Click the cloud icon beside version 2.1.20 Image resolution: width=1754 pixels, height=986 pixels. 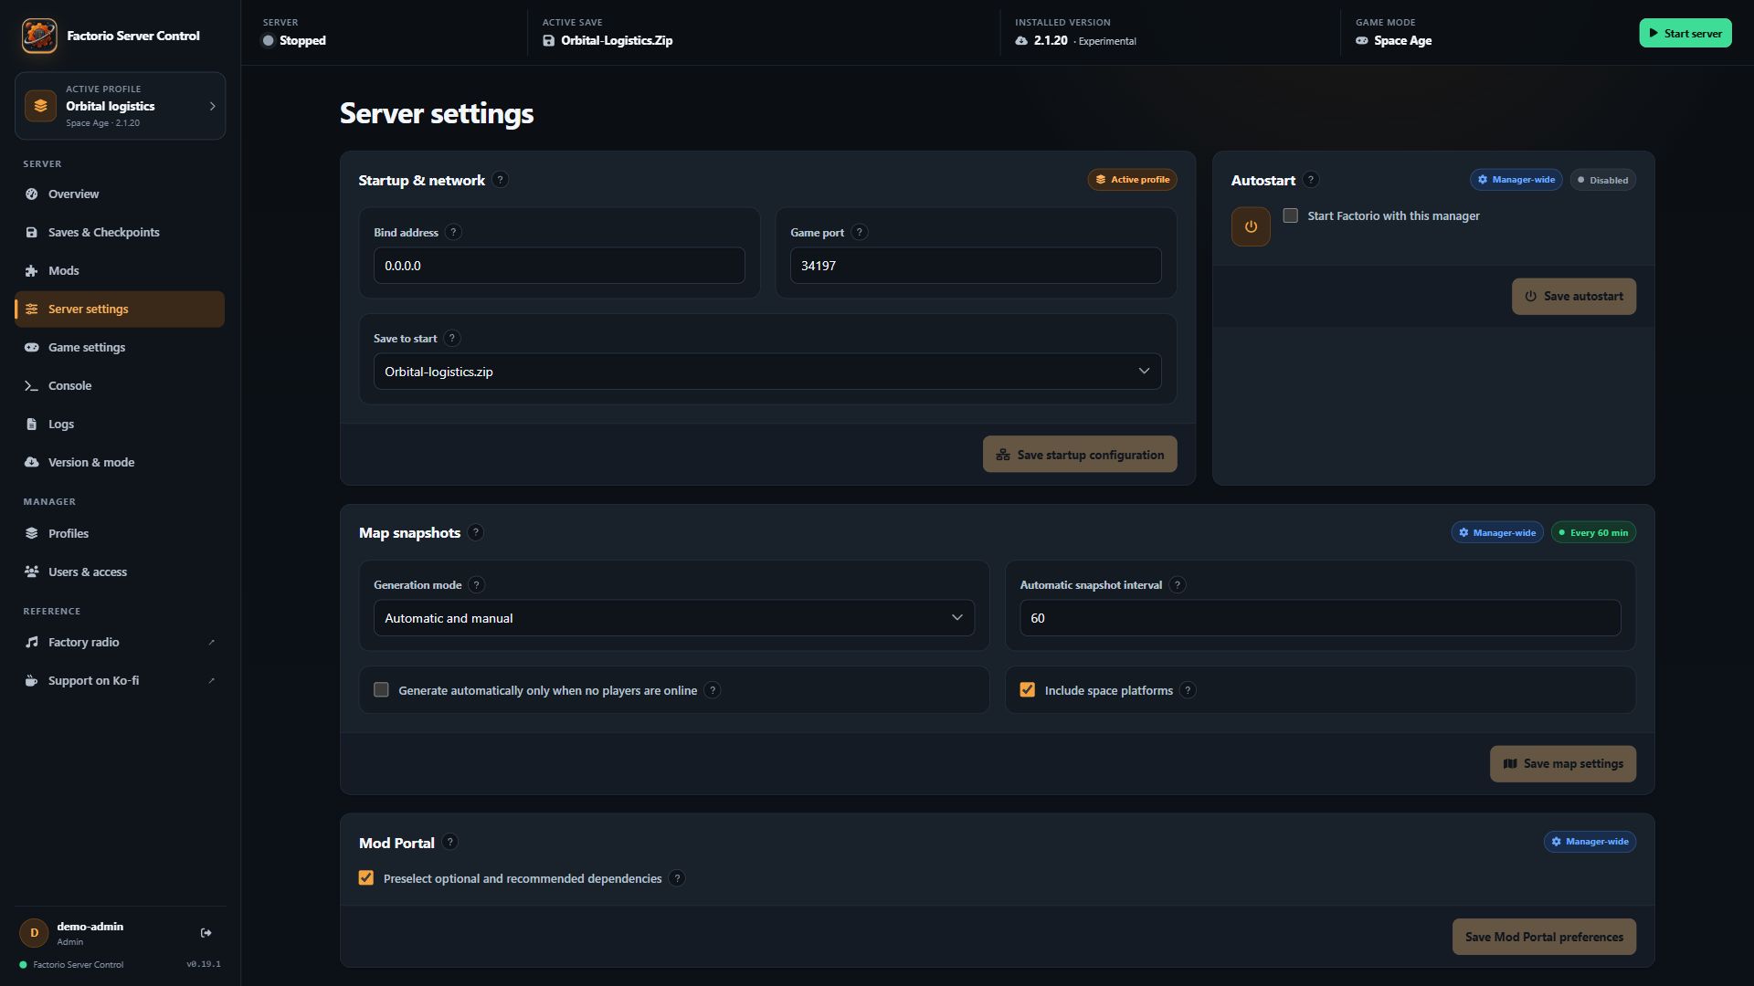click(x=1021, y=41)
